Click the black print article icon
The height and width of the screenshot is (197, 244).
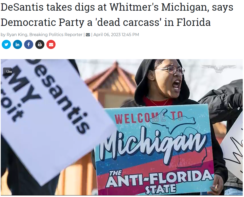point(40,44)
